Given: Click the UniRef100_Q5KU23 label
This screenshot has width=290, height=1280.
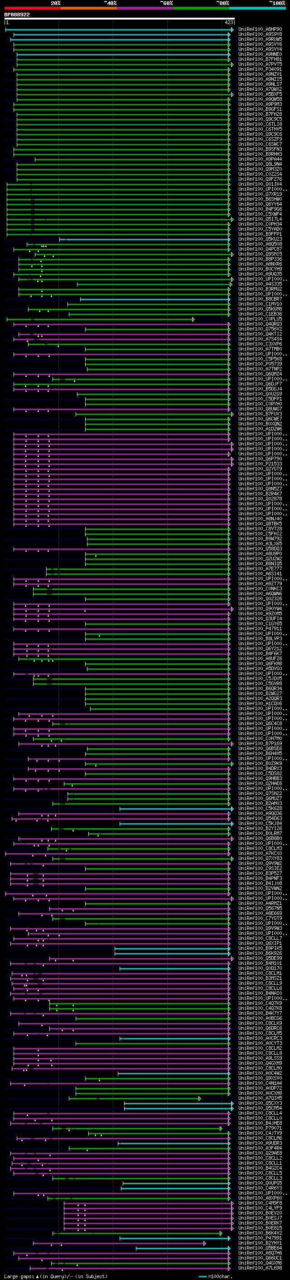Looking at the screenshot, I should coord(260,239).
